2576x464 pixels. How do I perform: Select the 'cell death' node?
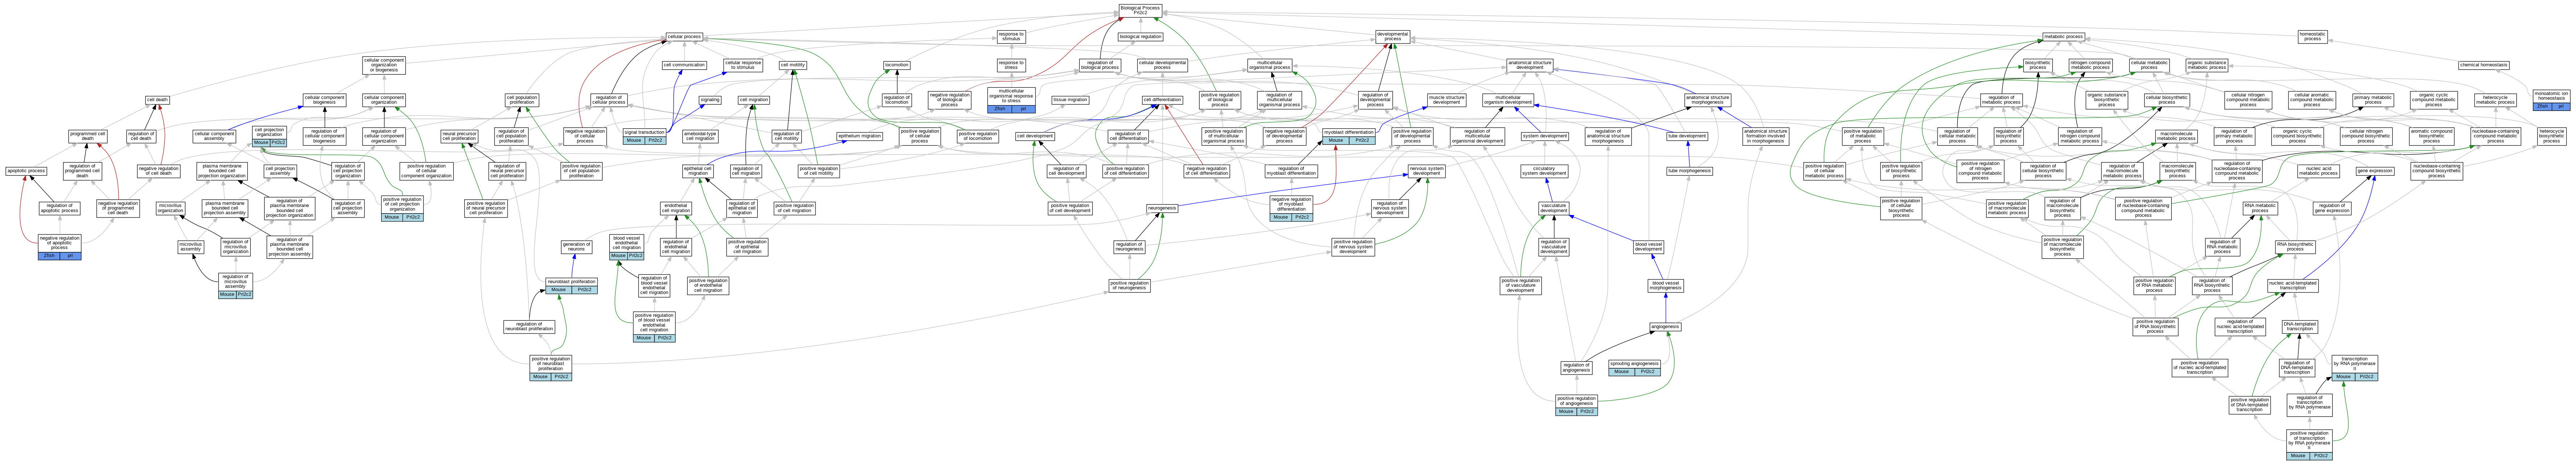pos(157,100)
